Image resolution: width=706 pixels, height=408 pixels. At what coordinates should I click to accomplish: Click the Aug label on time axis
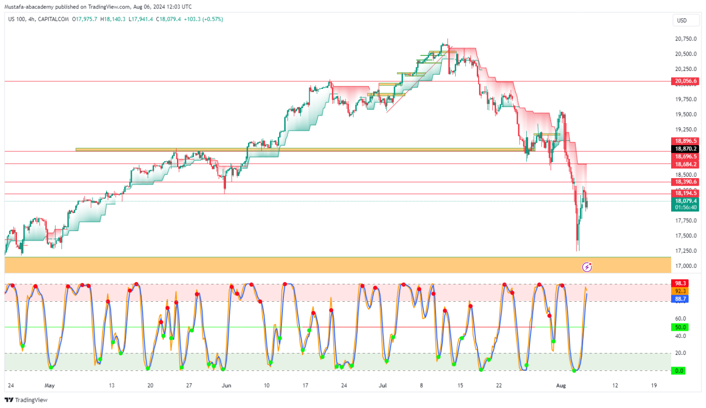[x=561, y=385]
